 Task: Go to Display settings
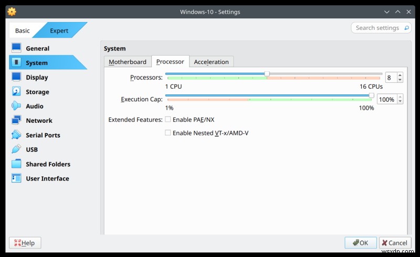click(x=37, y=78)
